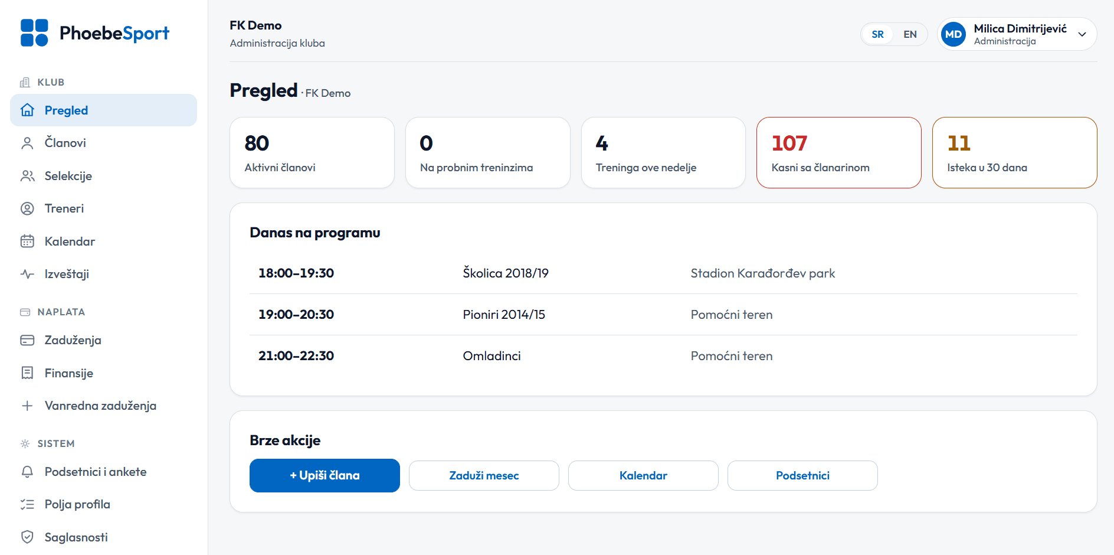This screenshot has height=555, width=1114.
Task: Click the Kalendar quick action button
Action: [x=643, y=475]
